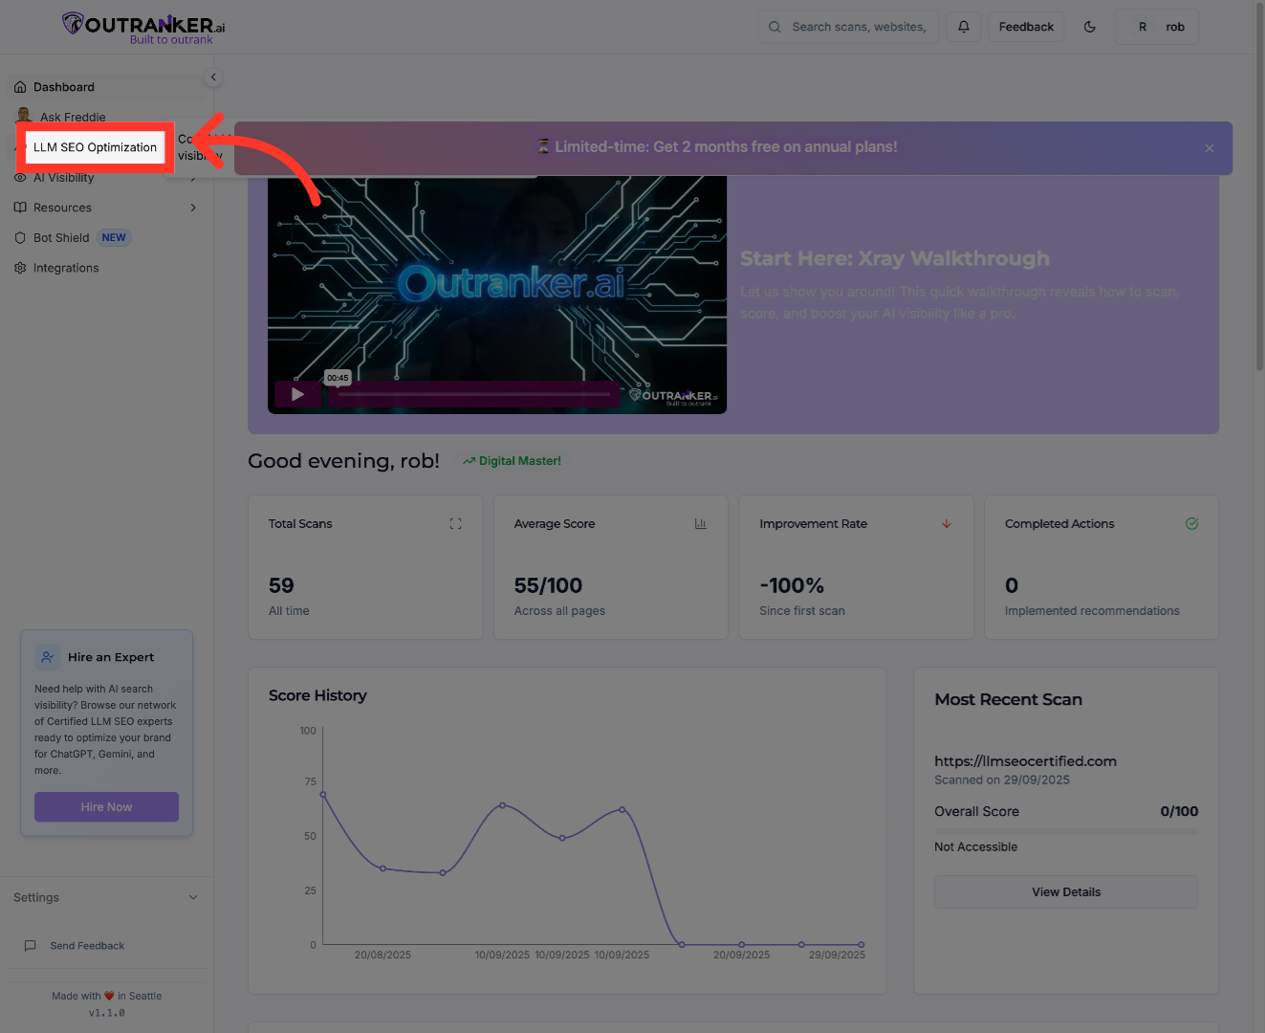The width and height of the screenshot is (1265, 1033).
Task: Dismiss the limited-time offer banner
Action: (1209, 148)
